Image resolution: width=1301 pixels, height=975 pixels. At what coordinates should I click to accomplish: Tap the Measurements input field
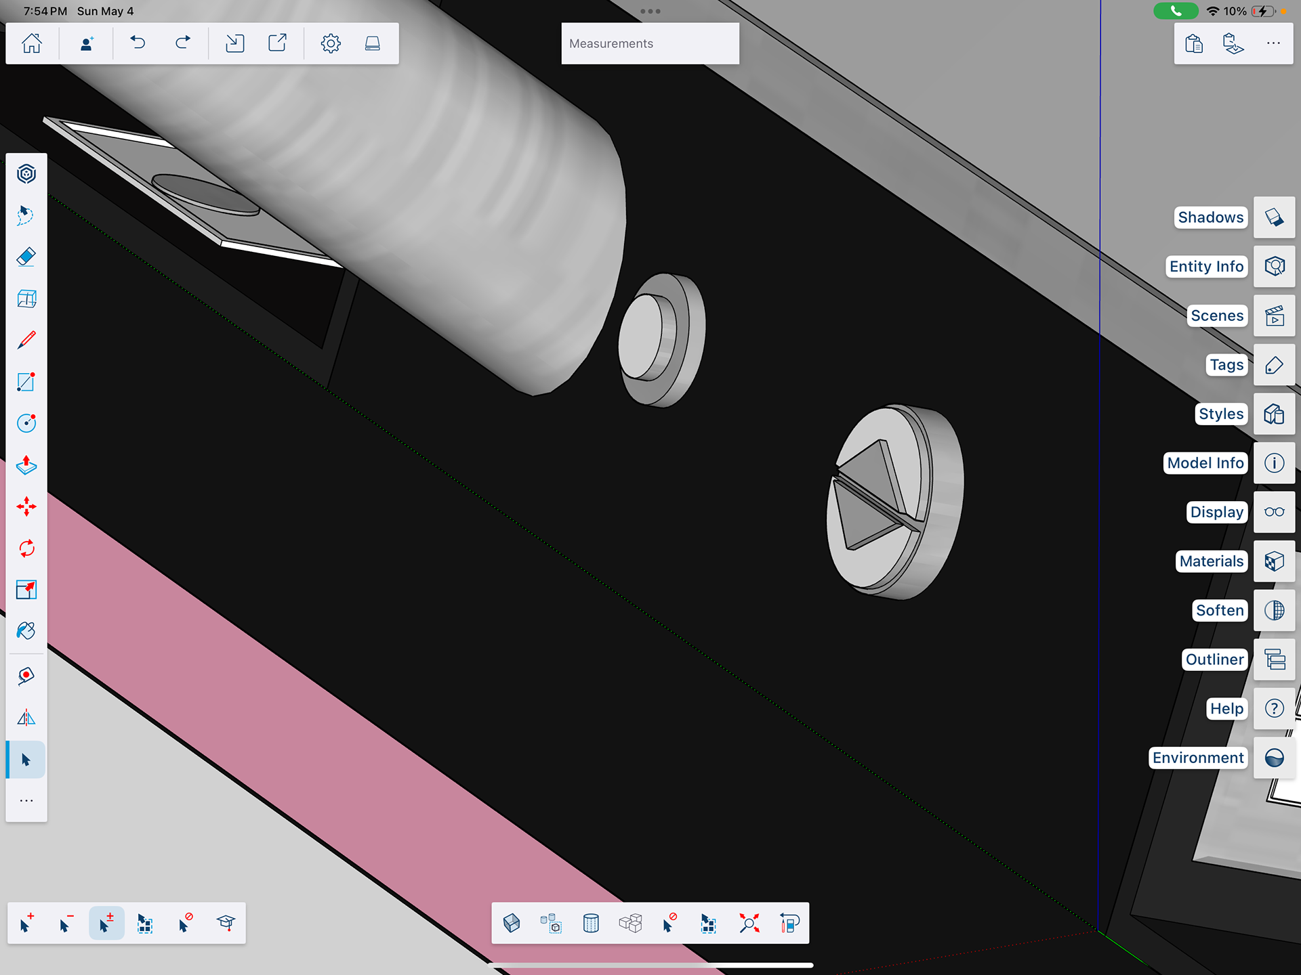pyautogui.click(x=650, y=43)
